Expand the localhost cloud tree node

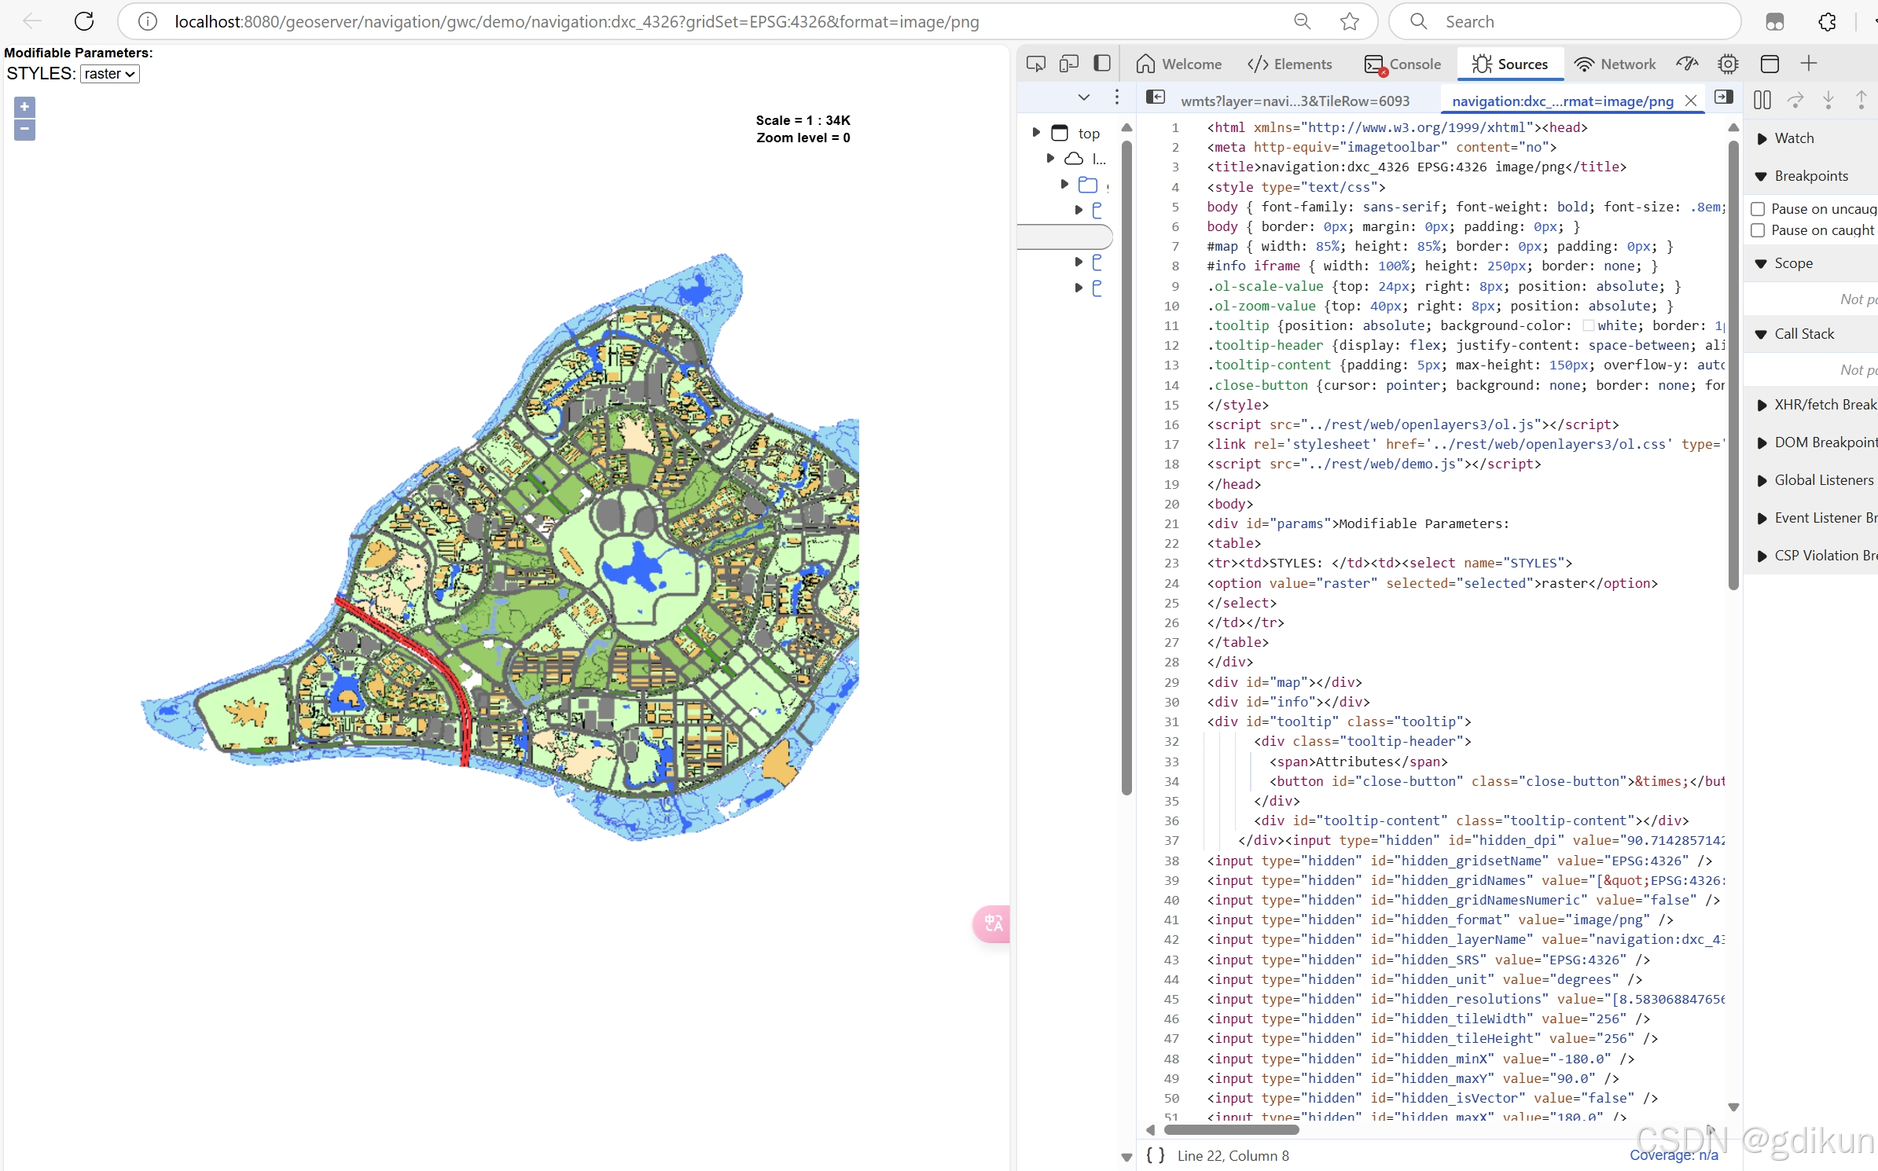click(1050, 159)
